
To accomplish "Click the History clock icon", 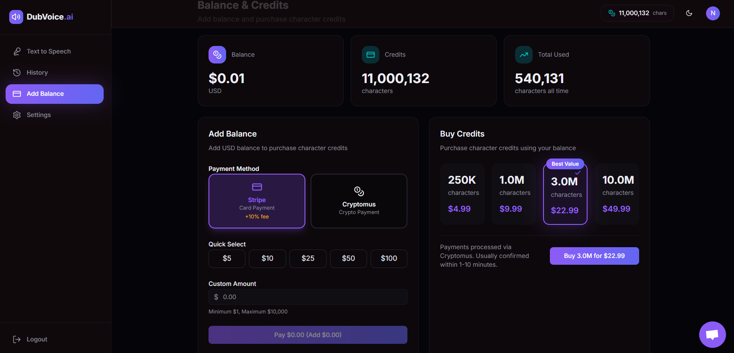I will pos(16,72).
